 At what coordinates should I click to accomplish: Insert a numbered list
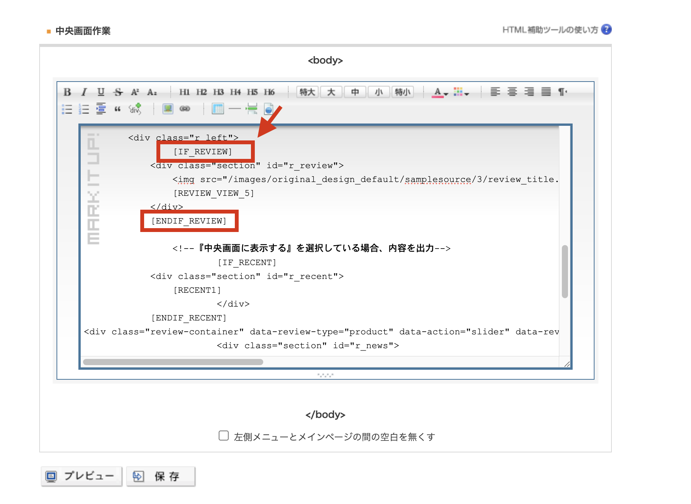coord(84,109)
